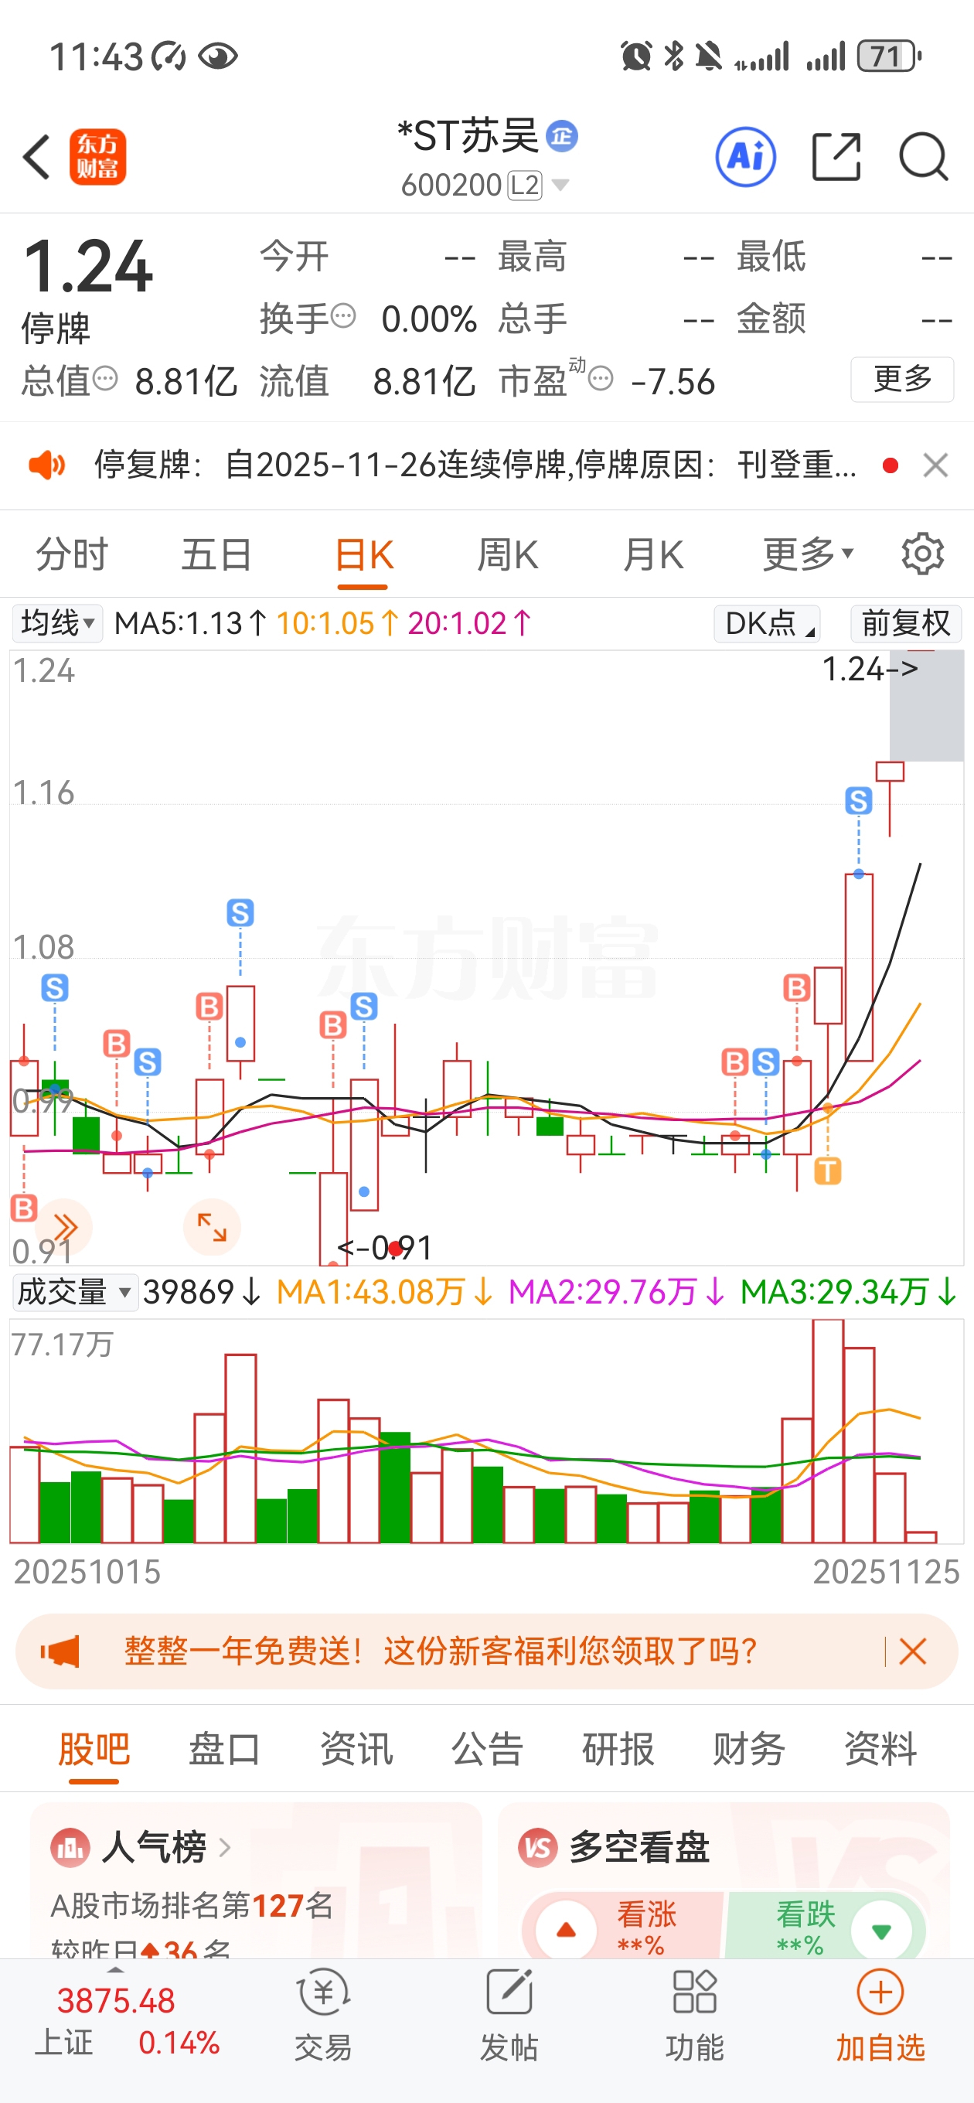Vote 看跌 down arrow button
The height and width of the screenshot is (2103, 974).
click(x=881, y=1931)
